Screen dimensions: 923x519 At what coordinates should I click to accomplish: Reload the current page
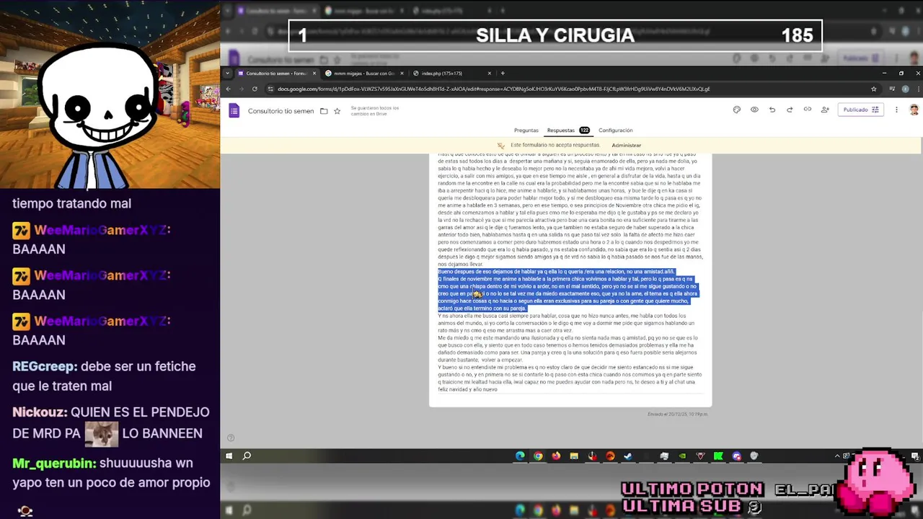[x=255, y=89]
